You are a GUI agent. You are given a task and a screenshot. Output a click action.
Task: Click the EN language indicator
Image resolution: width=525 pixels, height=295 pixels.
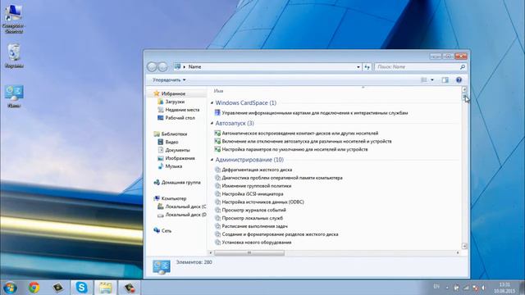pos(436,287)
